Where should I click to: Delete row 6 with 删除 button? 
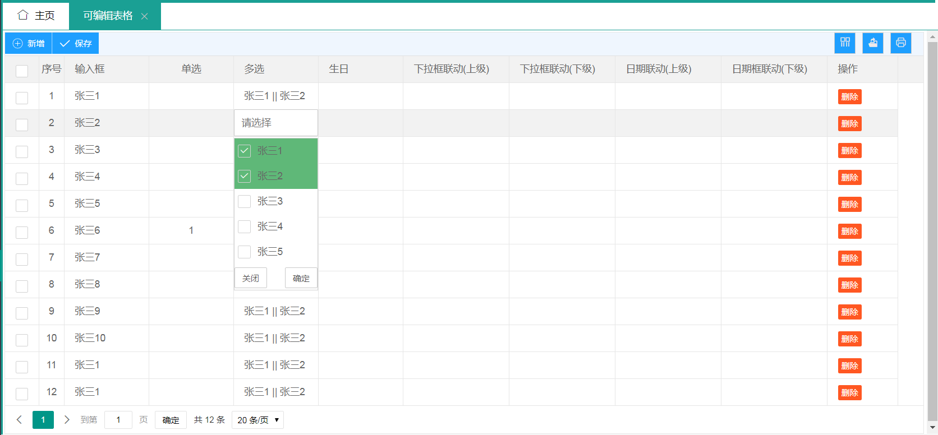coord(850,231)
